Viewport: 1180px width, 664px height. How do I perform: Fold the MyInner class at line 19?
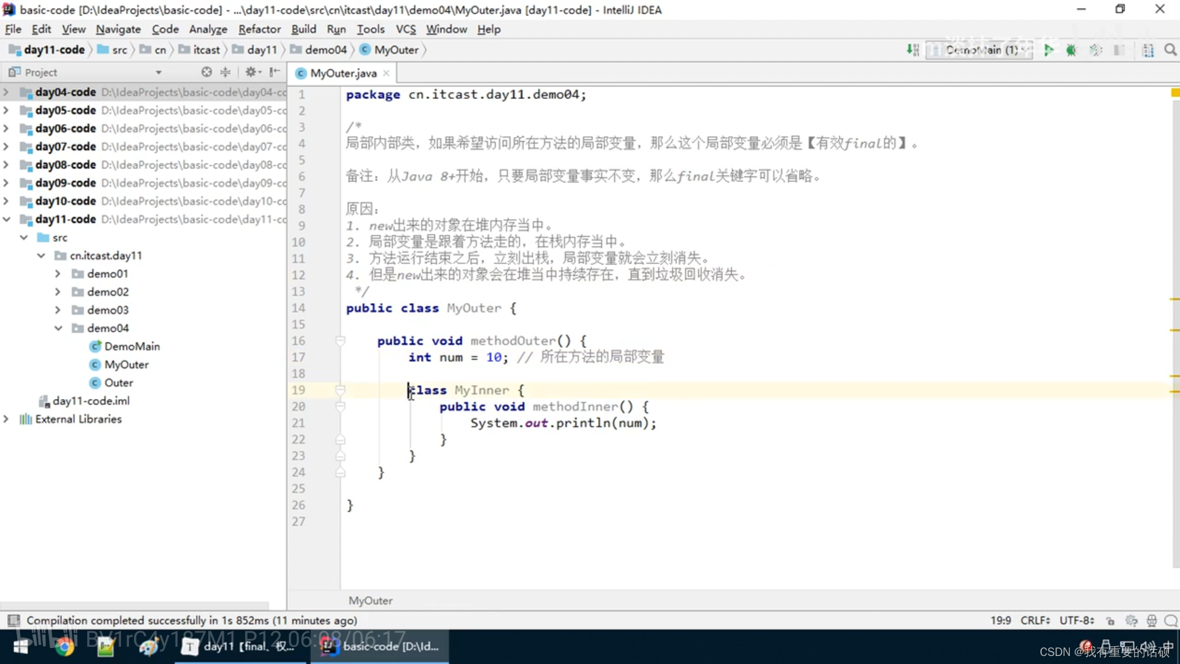tap(340, 390)
